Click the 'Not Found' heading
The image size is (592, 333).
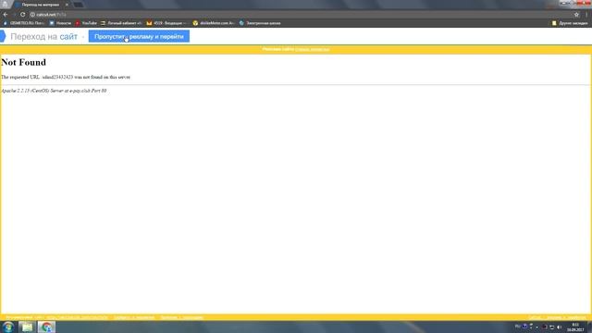click(x=24, y=62)
